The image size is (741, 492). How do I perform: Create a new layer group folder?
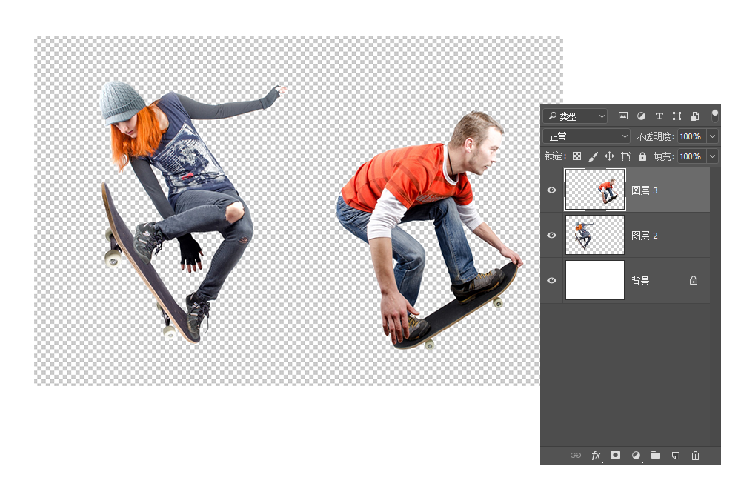[x=656, y=455]
